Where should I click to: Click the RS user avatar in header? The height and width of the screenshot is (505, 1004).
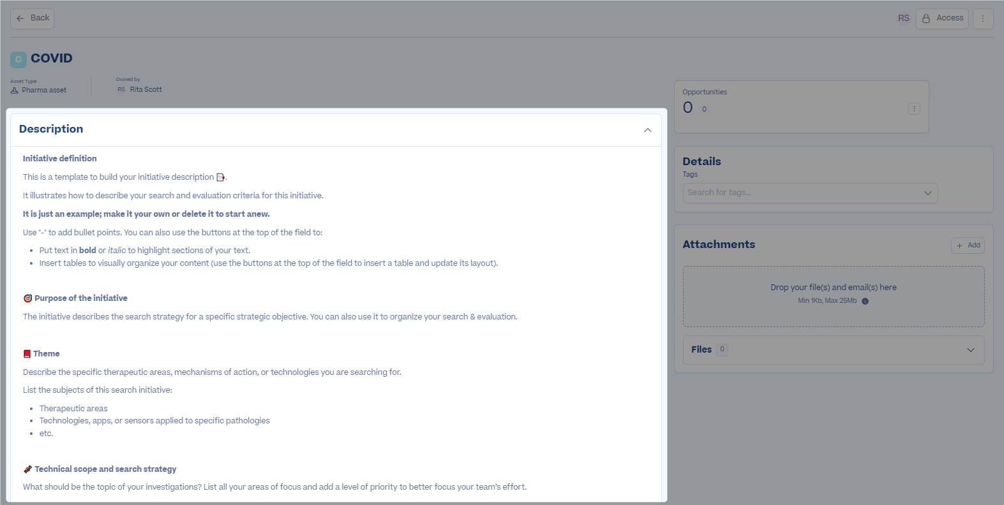903,18
